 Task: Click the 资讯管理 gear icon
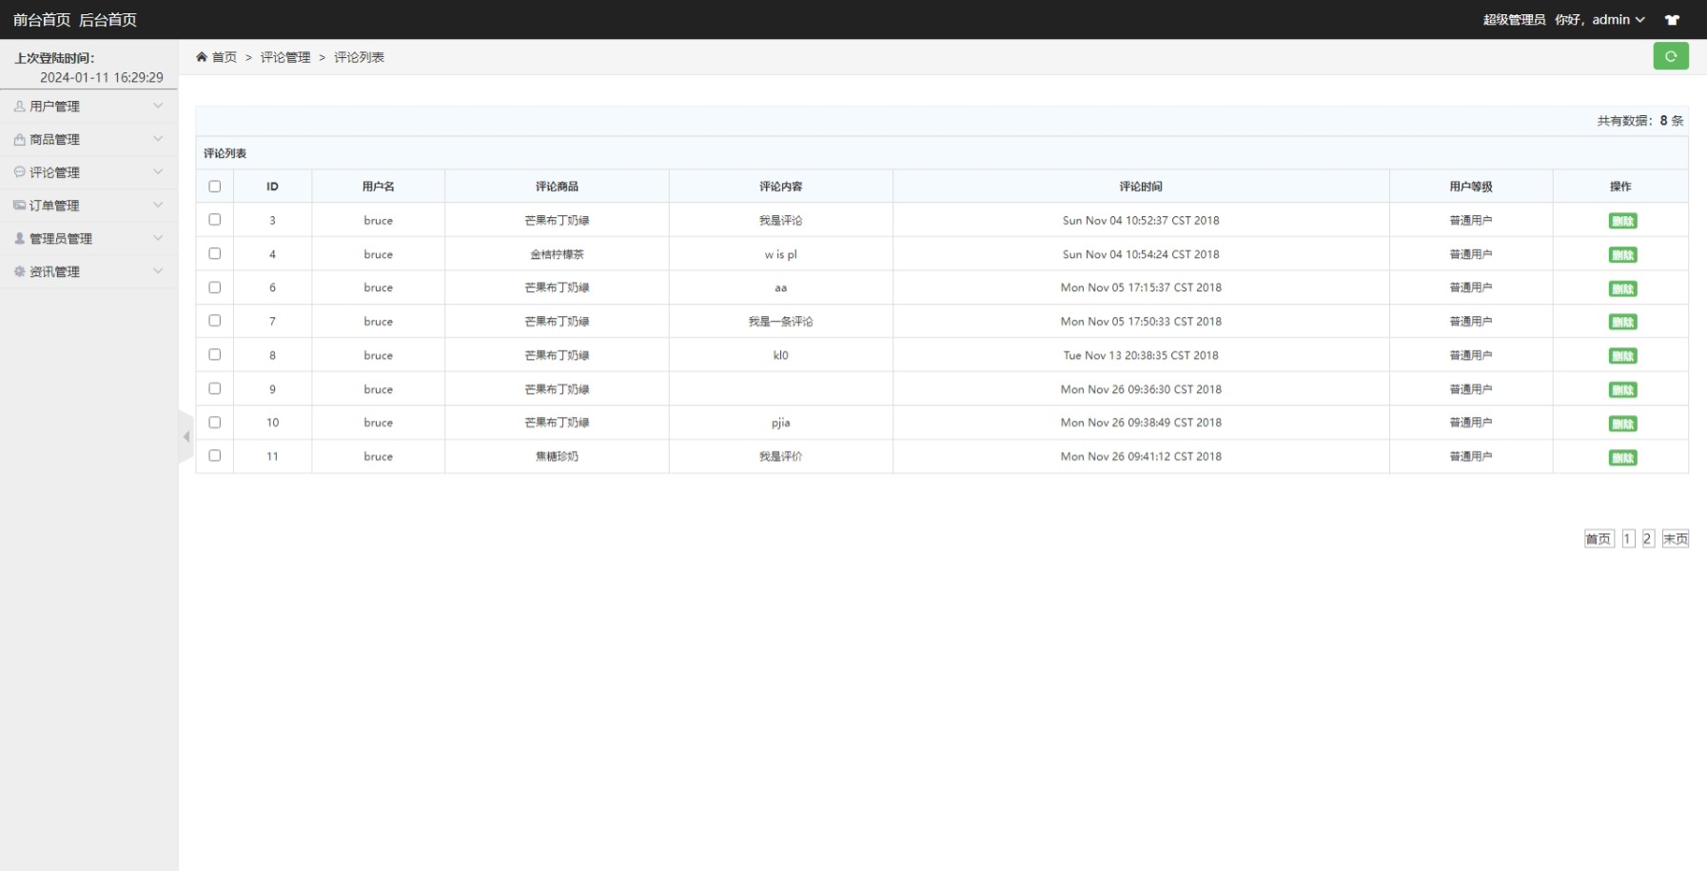(x=19, y=271)
